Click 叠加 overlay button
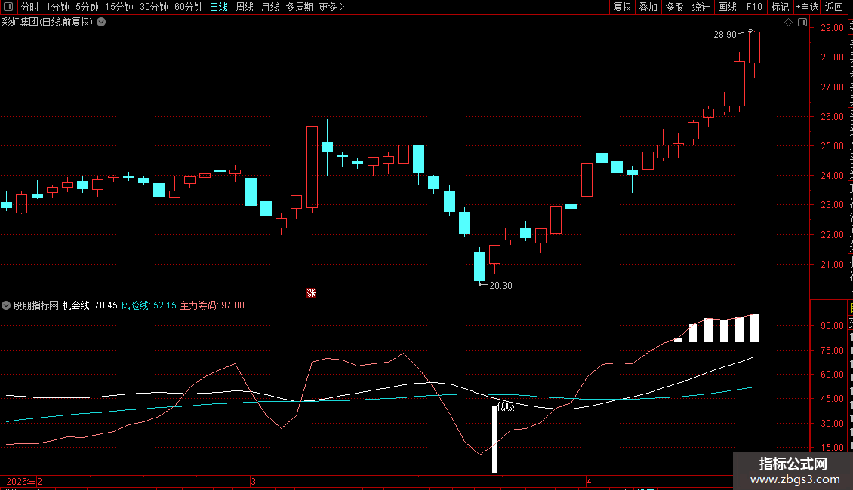Image resolution: width=853 pixels, height=490 pixels. 648,7
